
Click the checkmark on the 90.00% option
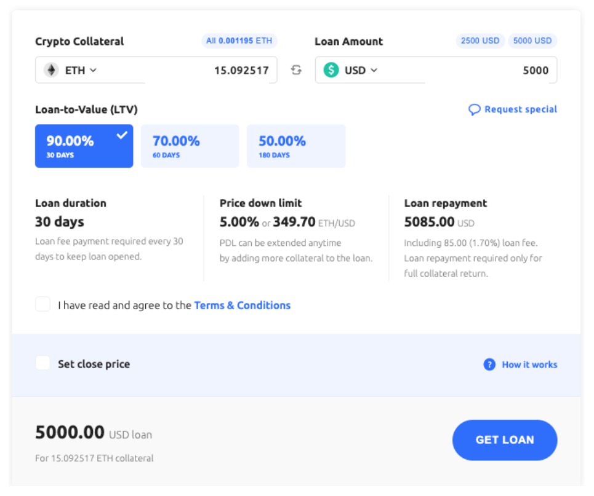pos(122,135)
